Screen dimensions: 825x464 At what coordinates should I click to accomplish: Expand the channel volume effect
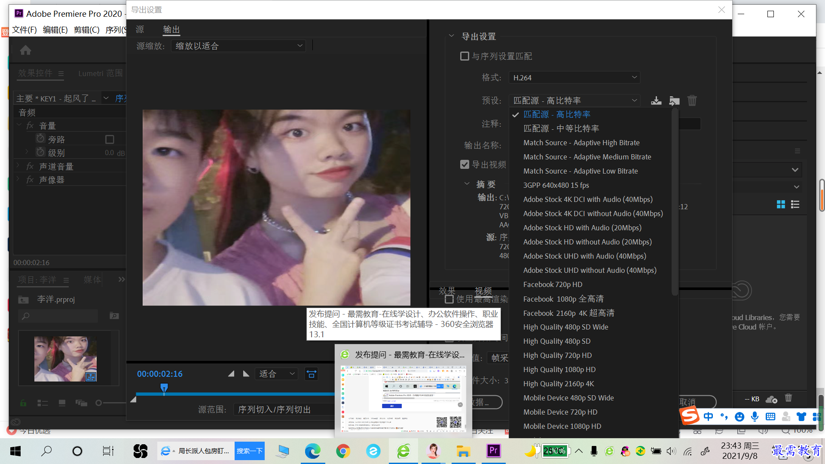point(18,165)
